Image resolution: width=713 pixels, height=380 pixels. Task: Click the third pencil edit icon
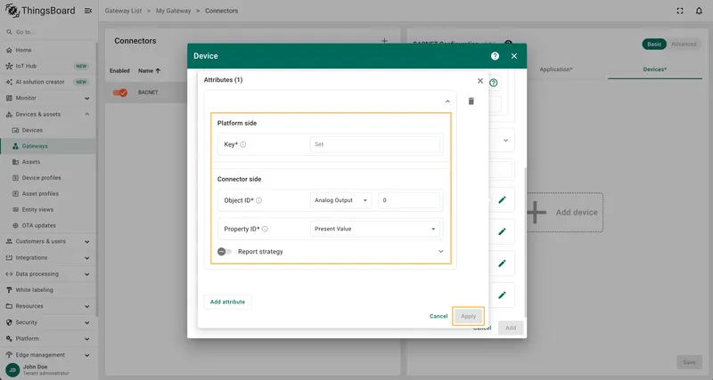(502, 263)
